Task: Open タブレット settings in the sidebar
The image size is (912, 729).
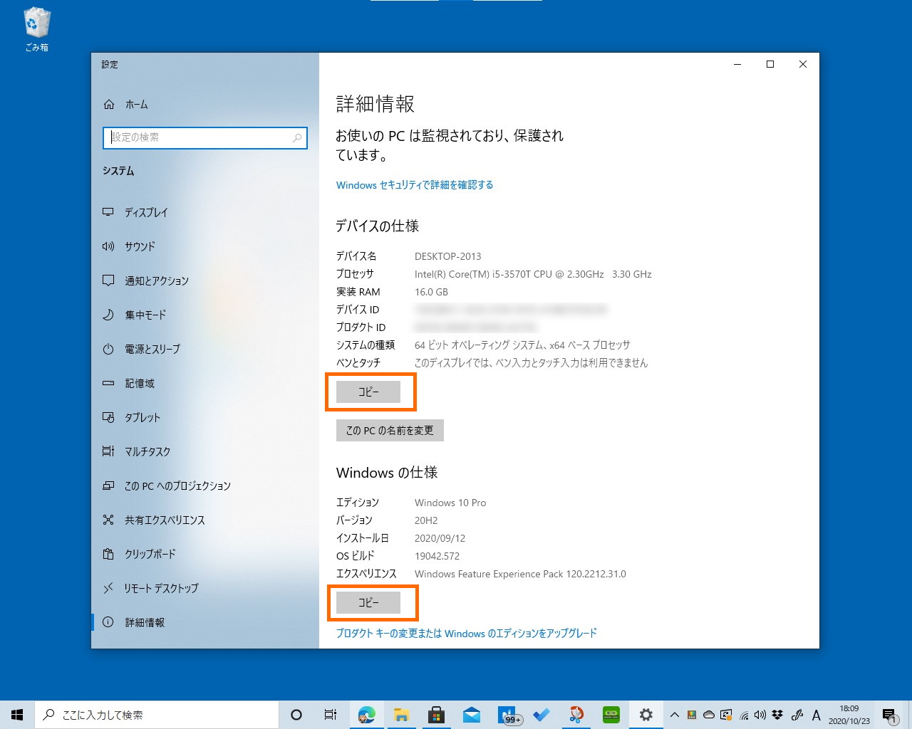Action: coord(142,417)
